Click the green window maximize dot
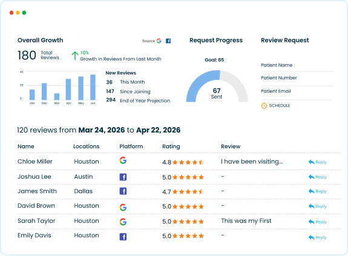348x256 pixels. coord(24,13)
